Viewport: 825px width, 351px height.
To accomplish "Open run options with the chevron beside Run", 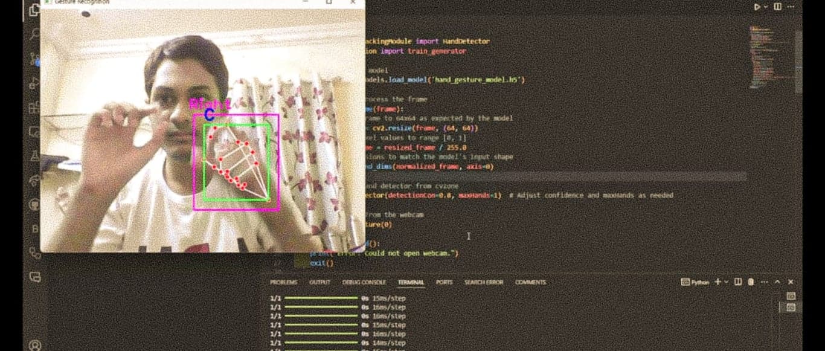I will click(x=766, y=7).
